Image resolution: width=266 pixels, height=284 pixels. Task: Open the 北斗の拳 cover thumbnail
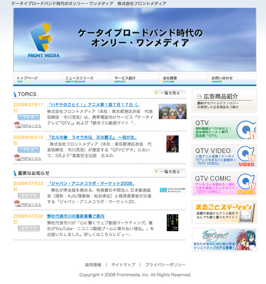[172, 144]
